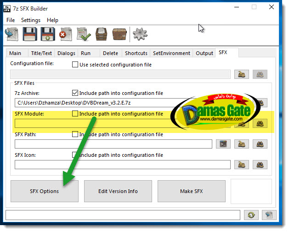Image resolution: width=289 pixels, height=232 pixels.
Task: Switch to the Title/Text tab
Action: click(x=41, y=53)
